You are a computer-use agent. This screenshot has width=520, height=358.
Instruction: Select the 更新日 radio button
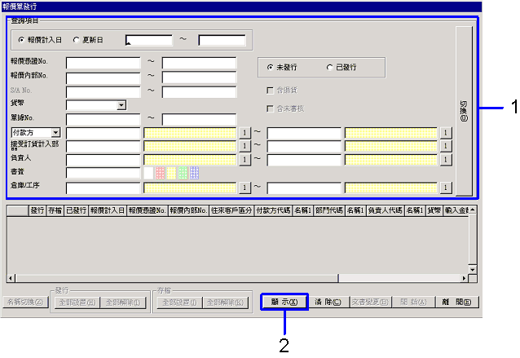point(77,40)
